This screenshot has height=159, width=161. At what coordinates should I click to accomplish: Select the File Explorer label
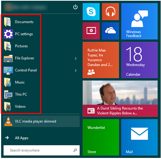coord(25,58)
